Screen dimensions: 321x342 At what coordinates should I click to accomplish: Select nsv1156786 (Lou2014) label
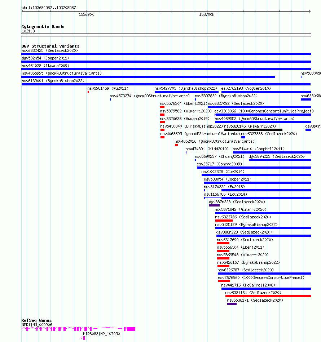[x=225, y=195]
